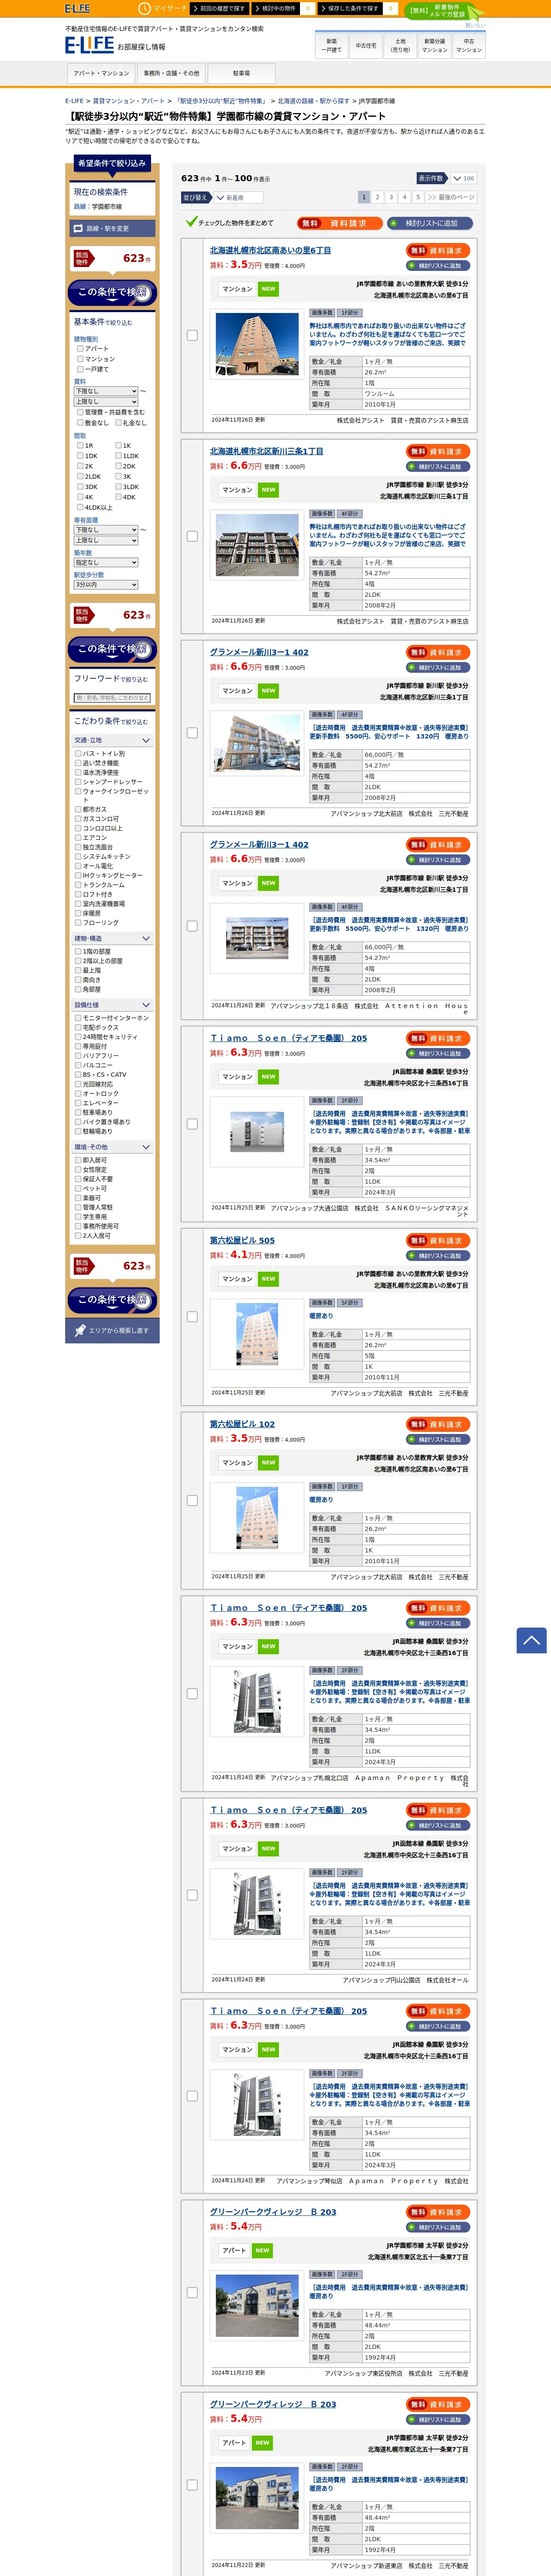Go to results page 5

[418, 198]
